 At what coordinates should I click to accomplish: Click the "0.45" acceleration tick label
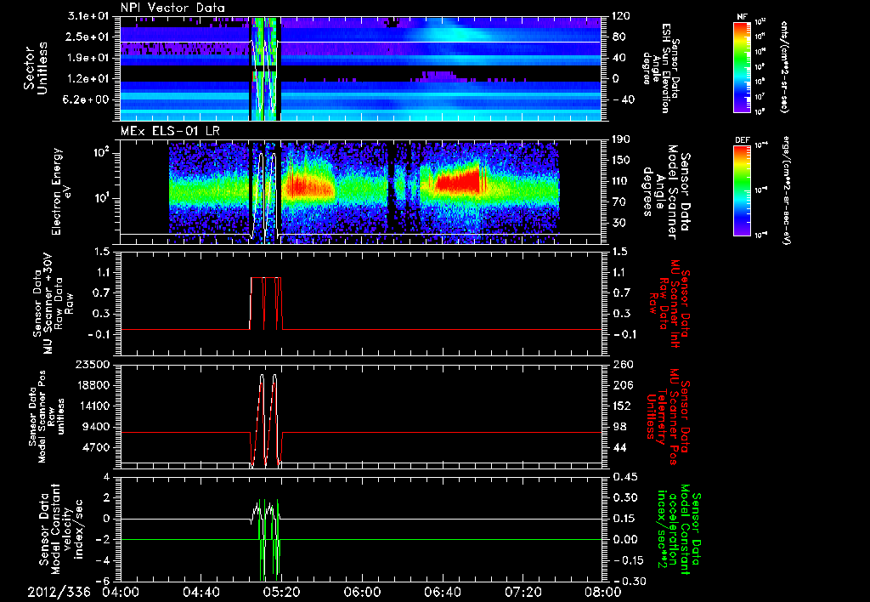click(x=624, y=477)
